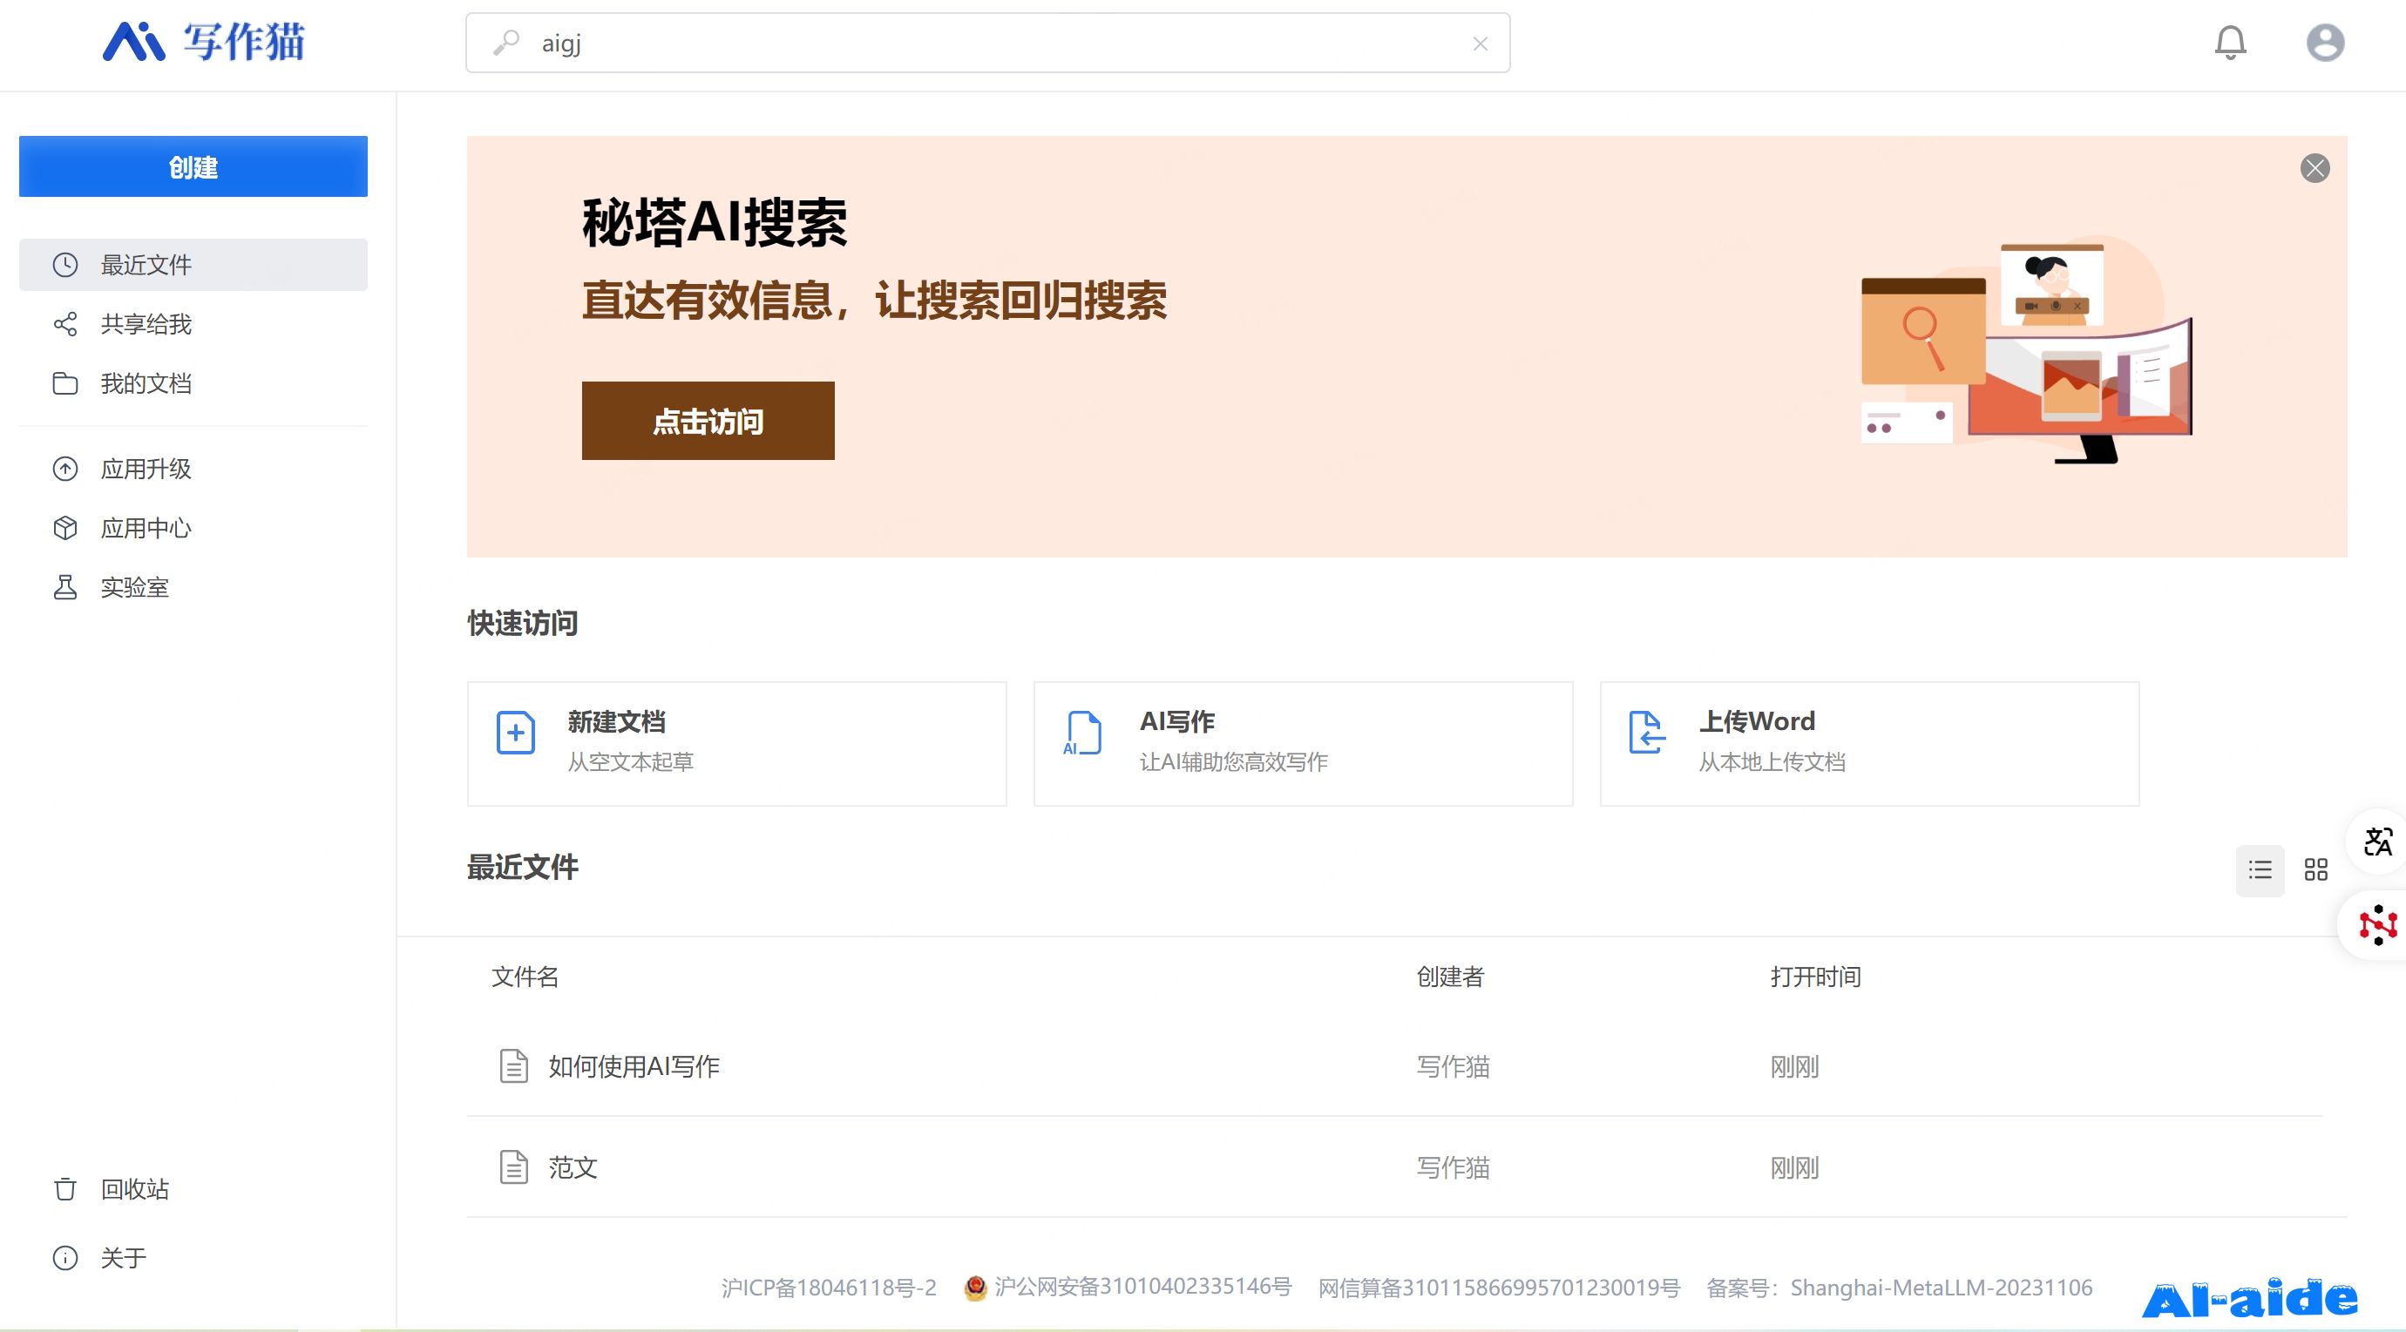This screenshot has height=1332, width=2406.
Task: Open the user account avatar
Action: 2325,43
